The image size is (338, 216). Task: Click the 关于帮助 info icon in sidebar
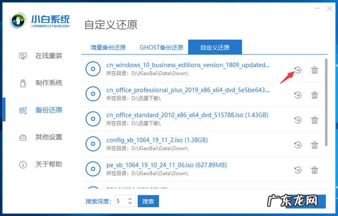point(23,165)
